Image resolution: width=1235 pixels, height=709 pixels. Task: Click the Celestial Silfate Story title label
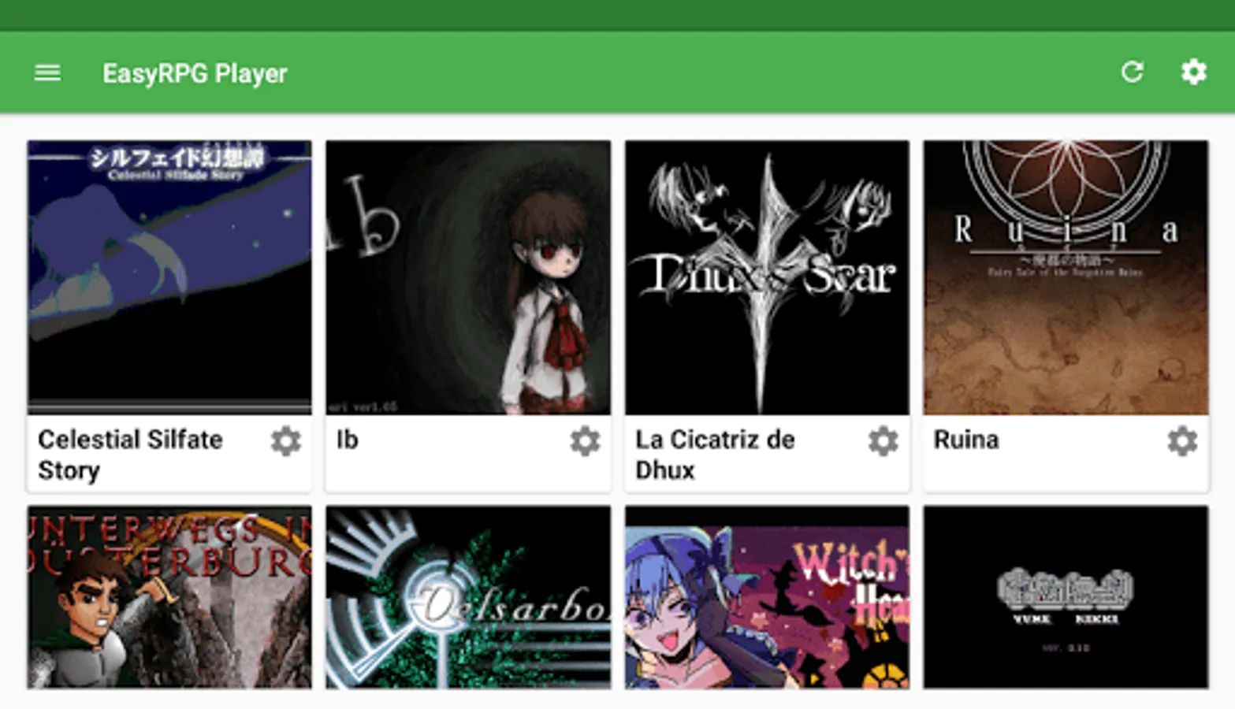[131, 455]
